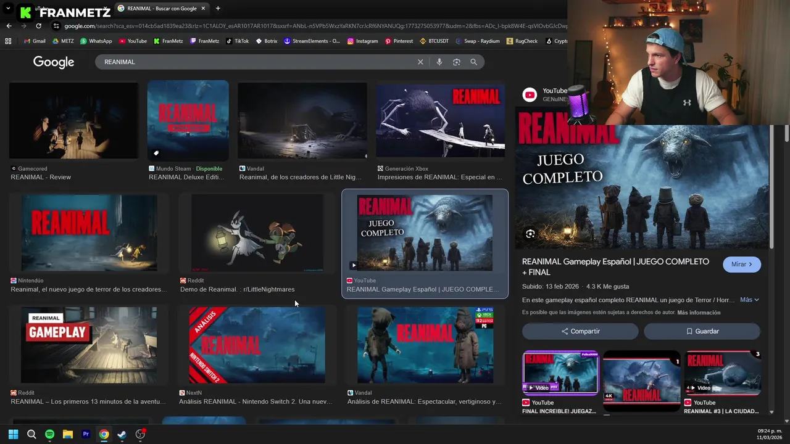View site information icon in address bar
This screenshot has width=790, height=444.
(56, 26)
